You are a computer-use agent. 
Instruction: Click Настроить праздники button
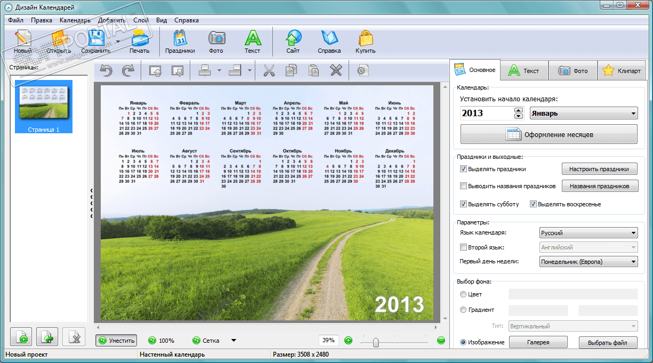point(600,169)
